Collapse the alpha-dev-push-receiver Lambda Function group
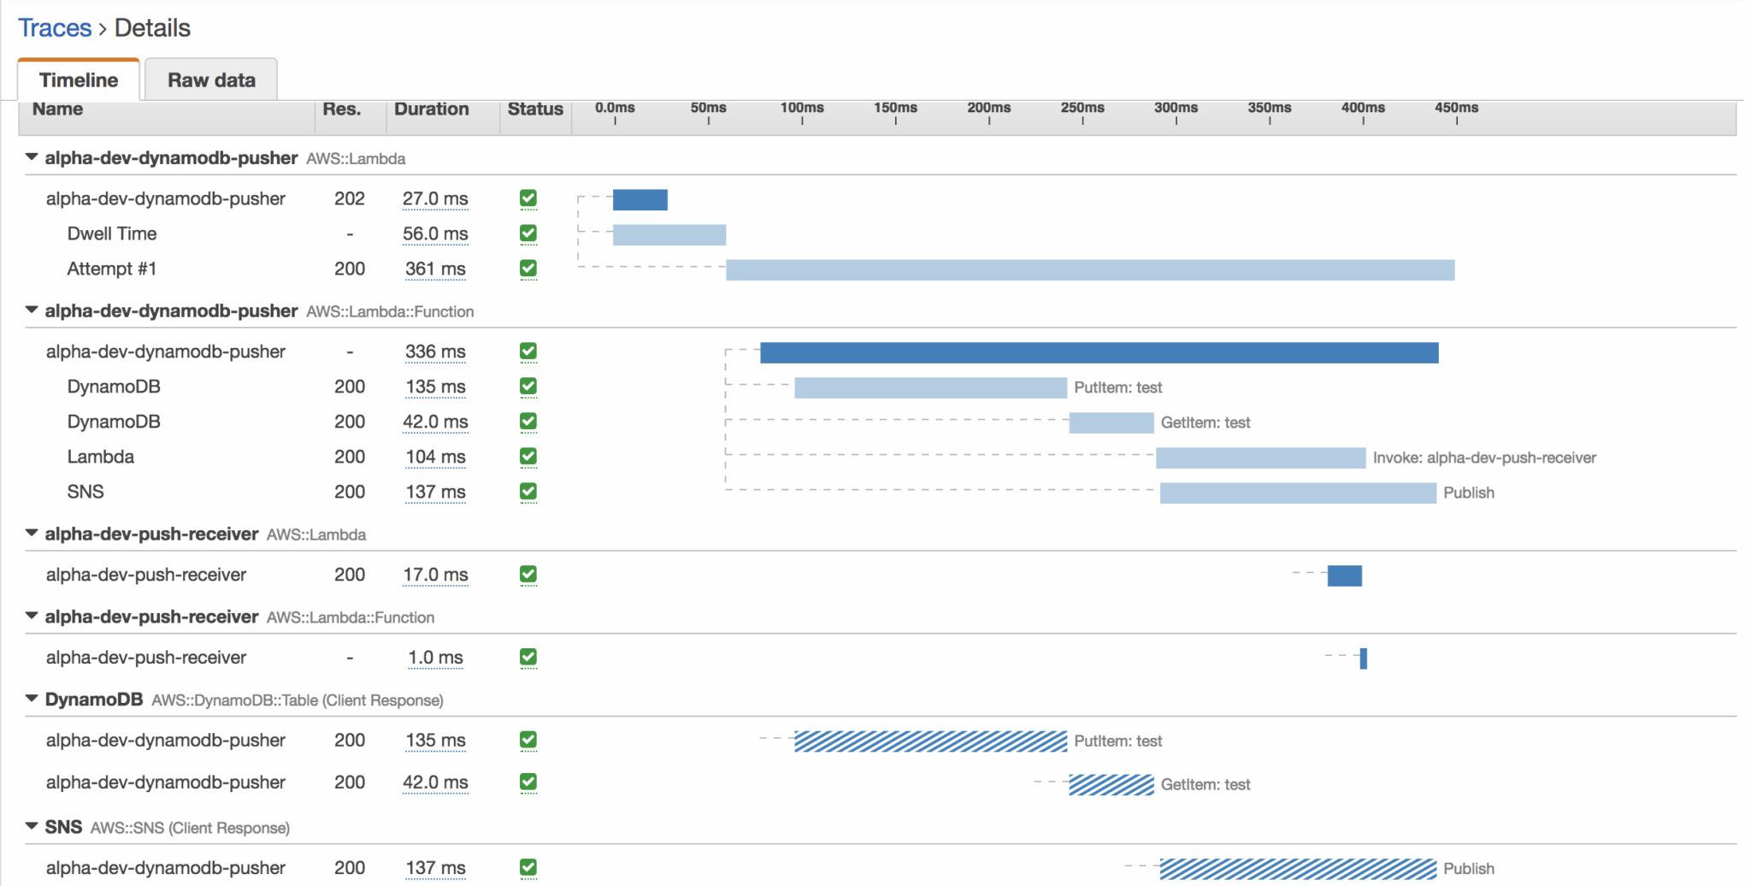Viewport: 1751px width, 886px height. point(31,617)
